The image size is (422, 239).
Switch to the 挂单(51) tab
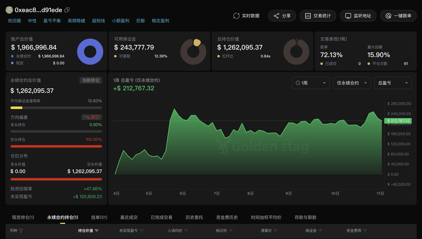(99, 218)
